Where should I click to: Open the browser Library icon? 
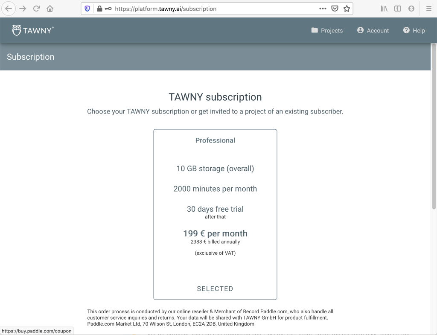tap(384, 9)
